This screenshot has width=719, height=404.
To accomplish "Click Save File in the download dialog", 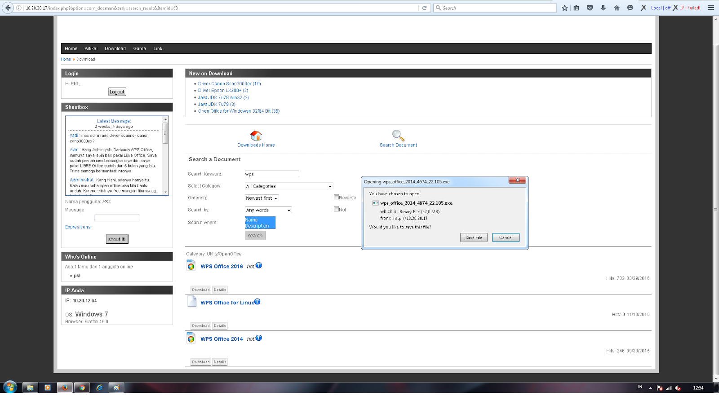I will coord(474,237).
